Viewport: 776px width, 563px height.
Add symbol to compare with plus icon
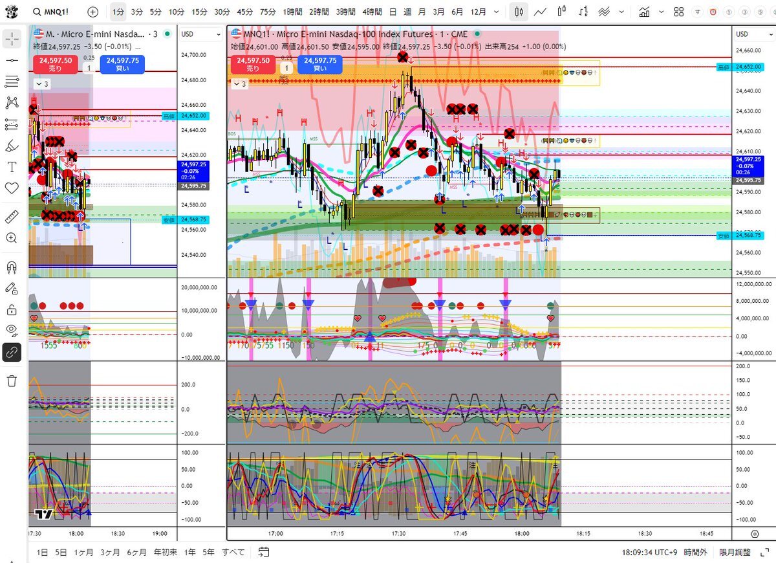[x=93, y=12]
